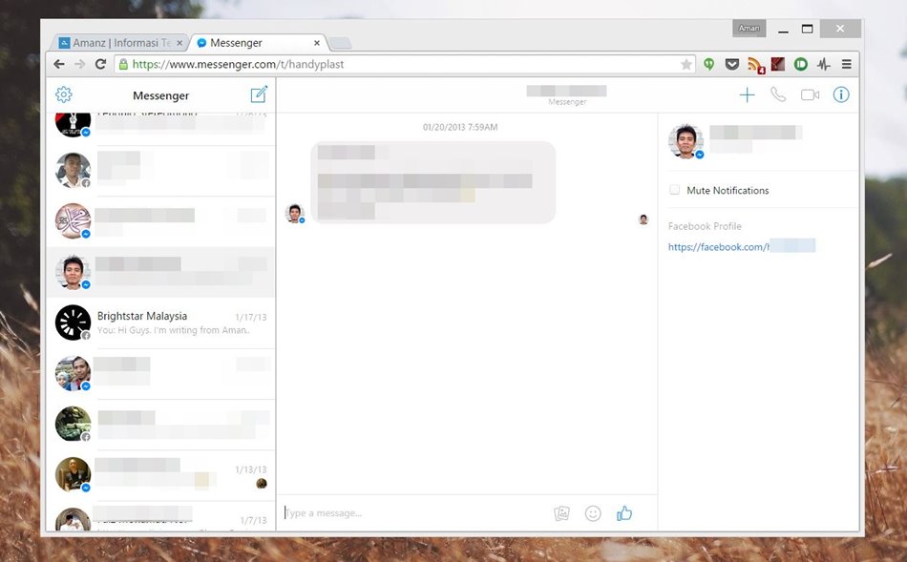Click sender avatar beside message bubble
Image resolution: width=907 pixels, height=562 pixels.
295,214
